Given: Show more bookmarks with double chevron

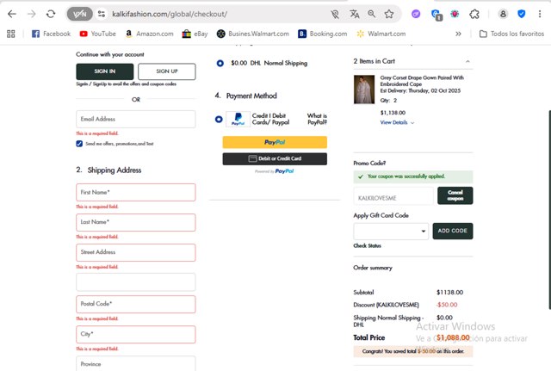Looking at the screenshot, I should point(458,34).
